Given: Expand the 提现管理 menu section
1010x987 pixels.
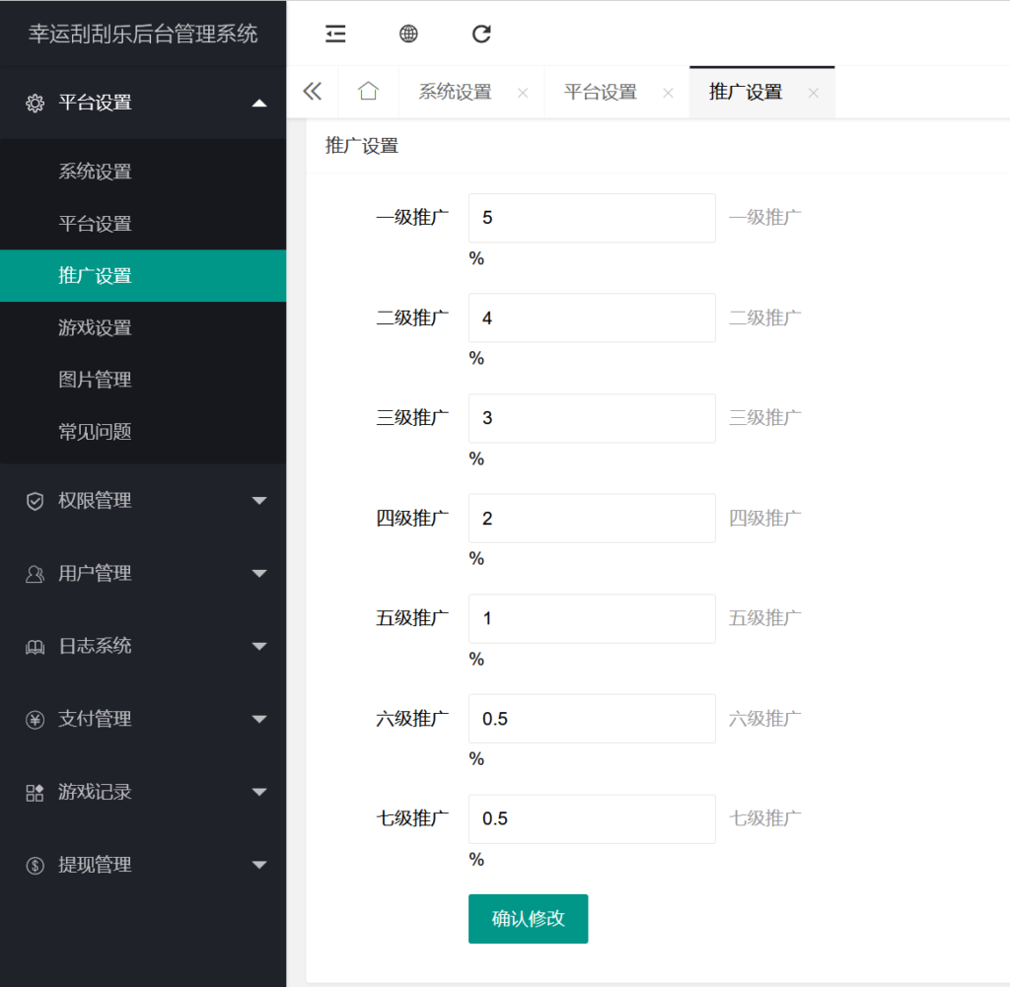Looking at the screenshot, I should [259, 866].
